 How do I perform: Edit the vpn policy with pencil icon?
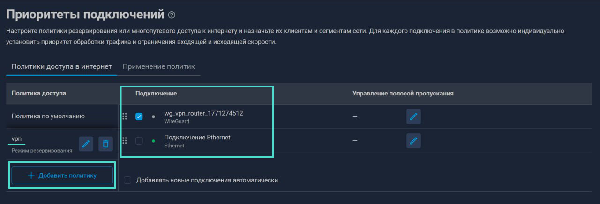click(86, 144)
